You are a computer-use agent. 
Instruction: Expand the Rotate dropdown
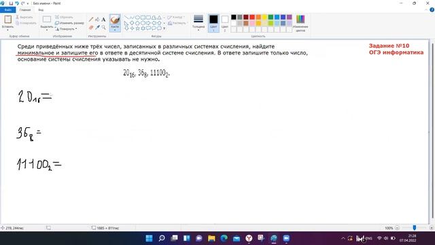[x=76, y=29]
